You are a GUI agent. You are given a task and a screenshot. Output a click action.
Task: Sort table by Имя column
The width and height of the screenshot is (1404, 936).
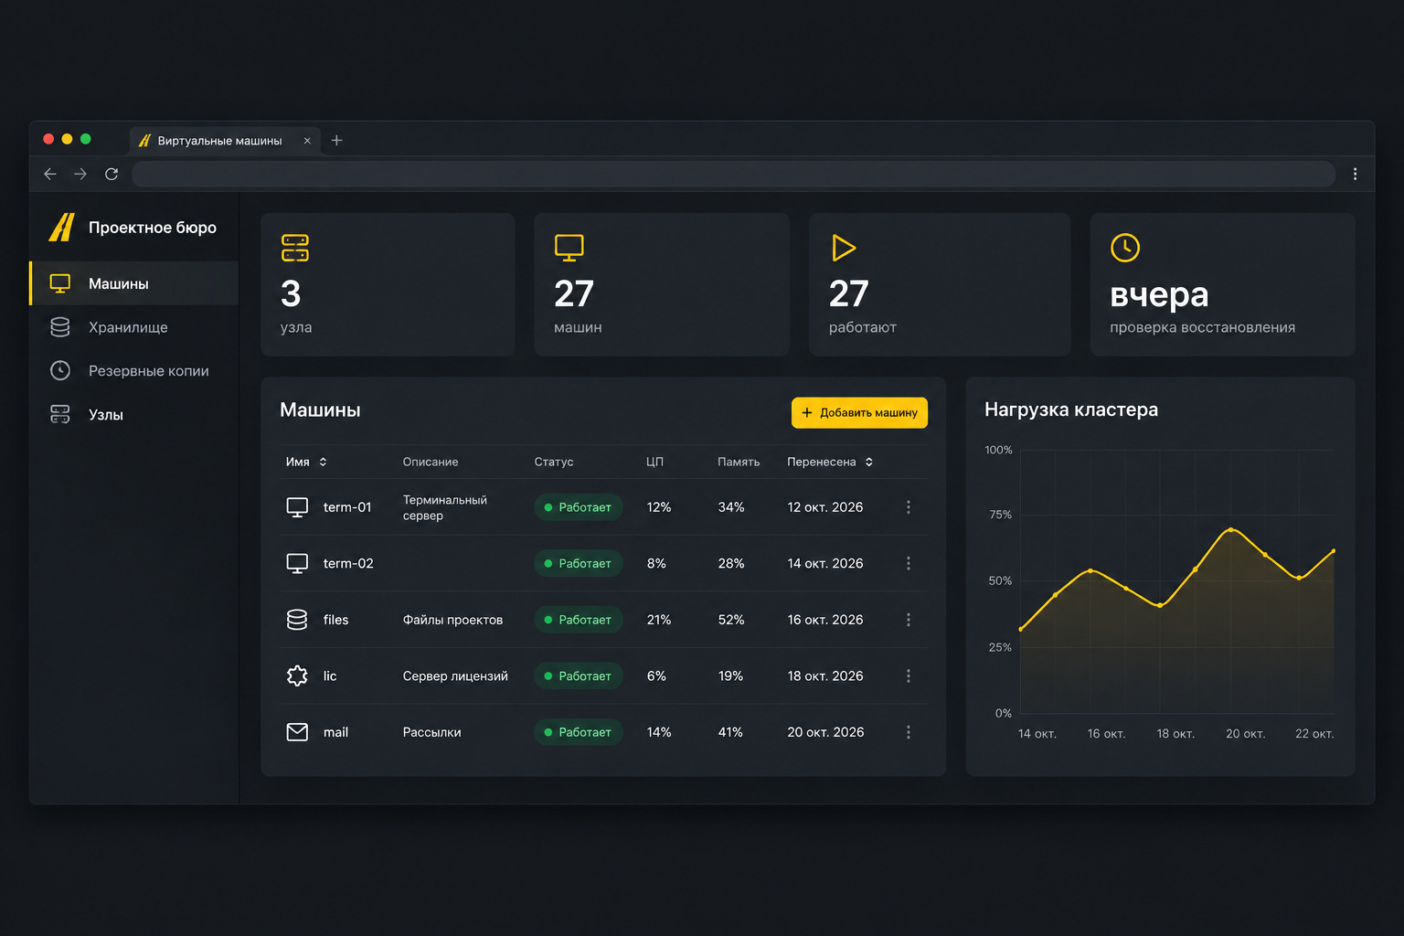pyautogui.click(x=306, y=462)
